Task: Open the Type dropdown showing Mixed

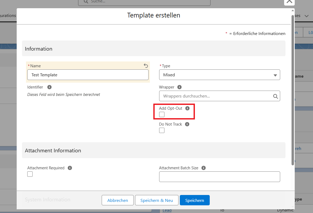Action: (x=219, y=75)
